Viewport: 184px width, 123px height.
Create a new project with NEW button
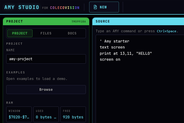(x=104, y=7)
